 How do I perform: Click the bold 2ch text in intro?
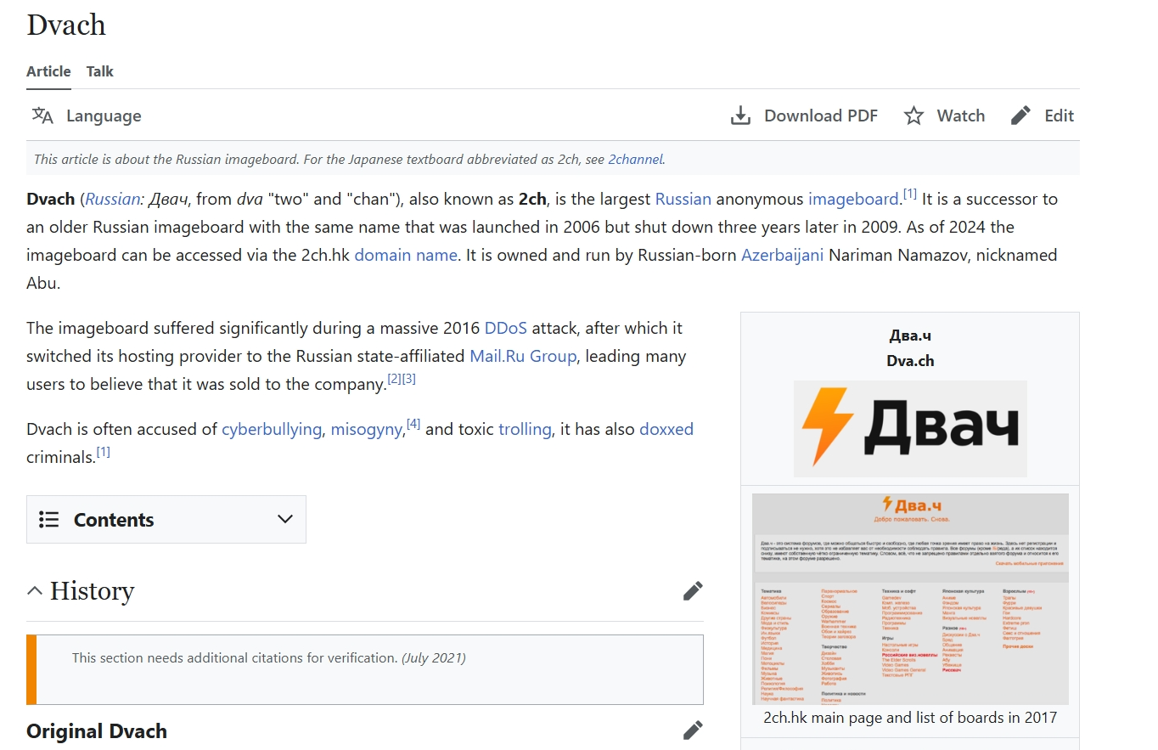click(533, 199)
